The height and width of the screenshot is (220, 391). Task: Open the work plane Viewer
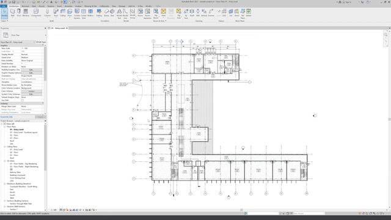tap(249, 13)
